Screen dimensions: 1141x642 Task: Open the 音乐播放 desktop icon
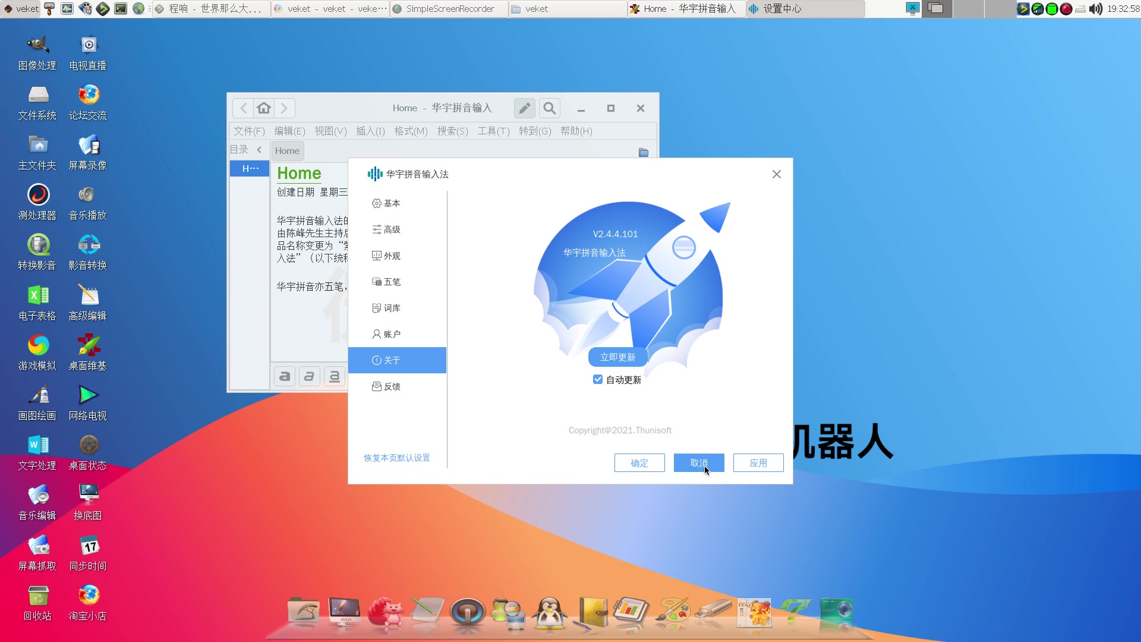click(88, 203)
